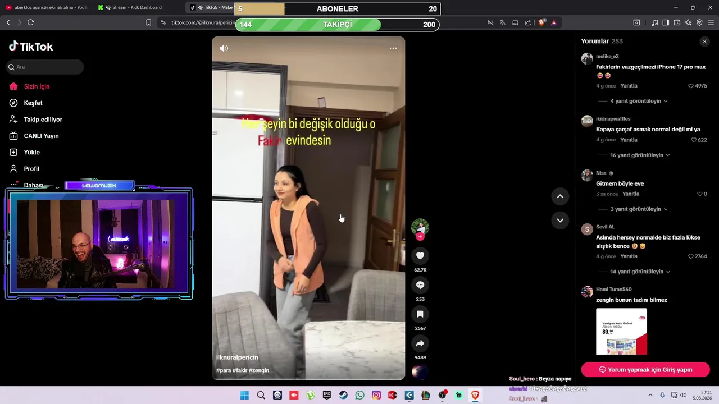Open the video three-dot options menu
719x404 pixels.
tap(393, 48)
